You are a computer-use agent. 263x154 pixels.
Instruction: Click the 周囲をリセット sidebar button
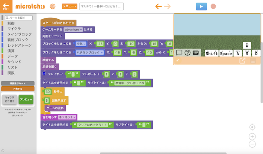[x=18, y=83]
